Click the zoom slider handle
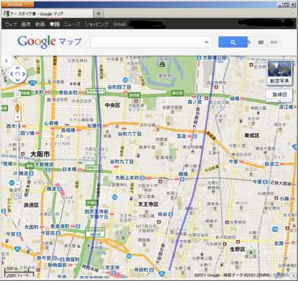This screenshot has width=298, height=281. 18,138
